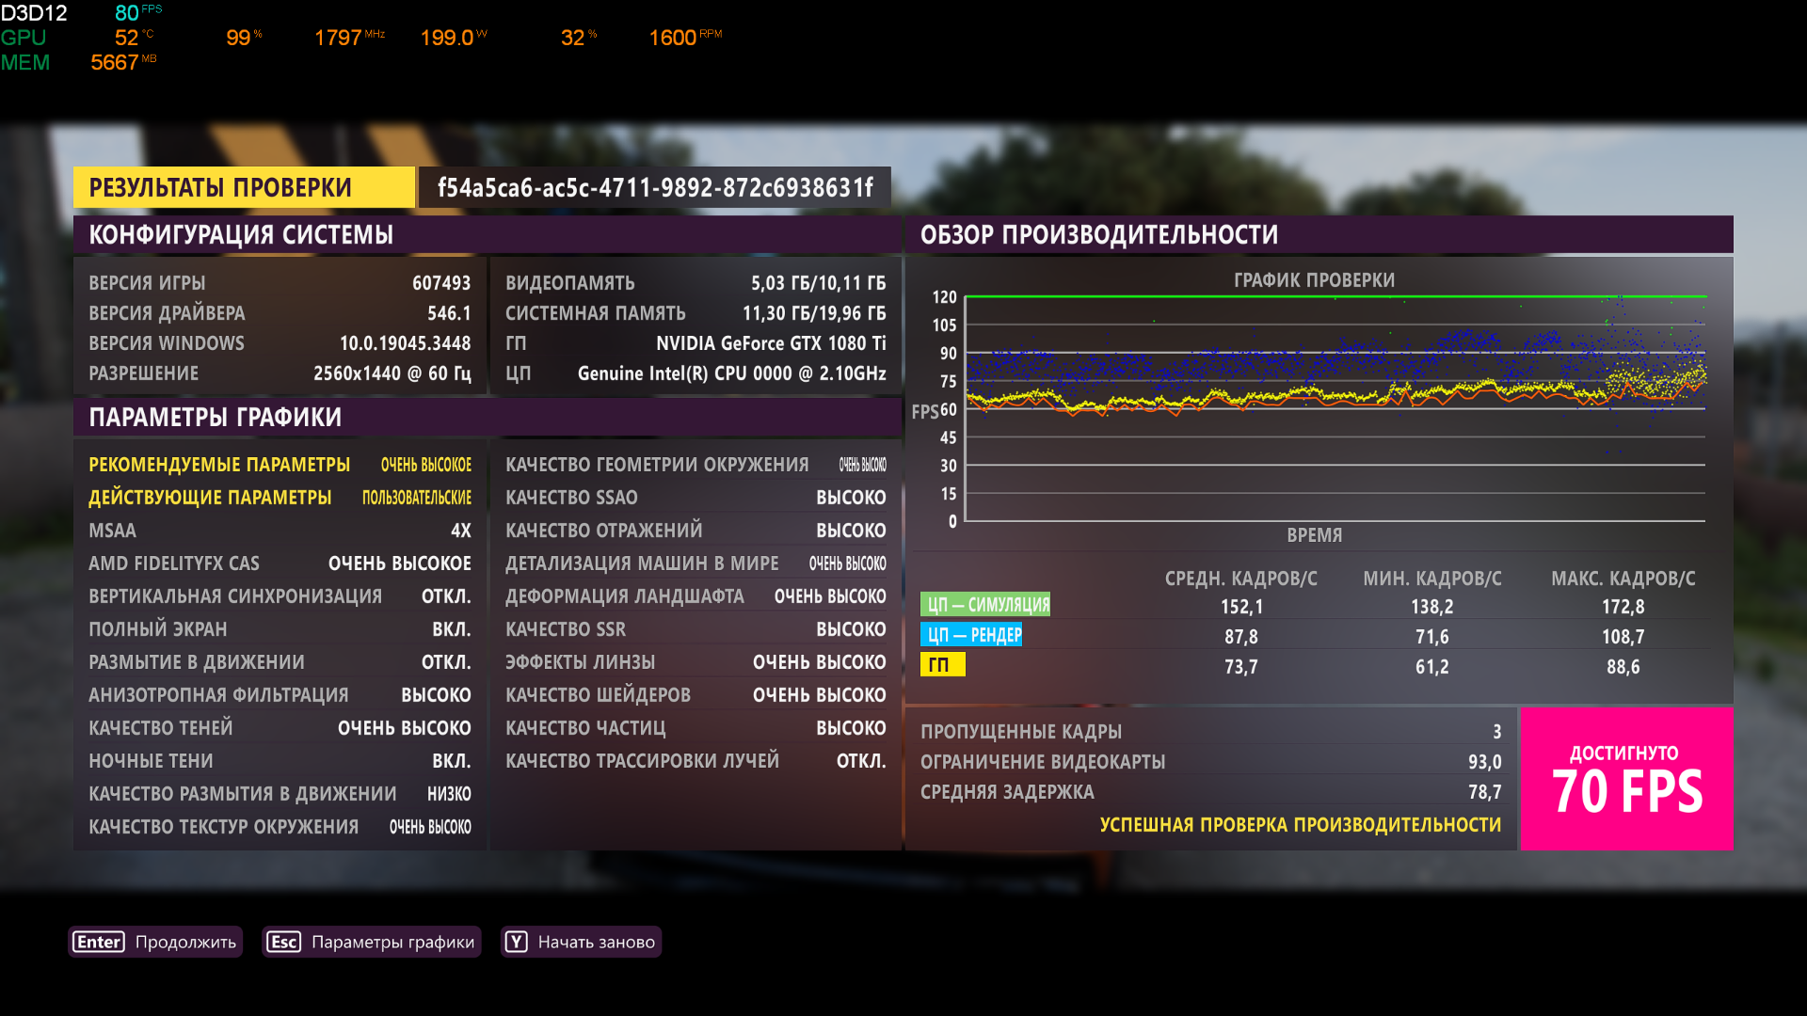Click the Полный экран Вкл. value
This screenshot has height=1016, width=1807.
click(x=451, y=629)
